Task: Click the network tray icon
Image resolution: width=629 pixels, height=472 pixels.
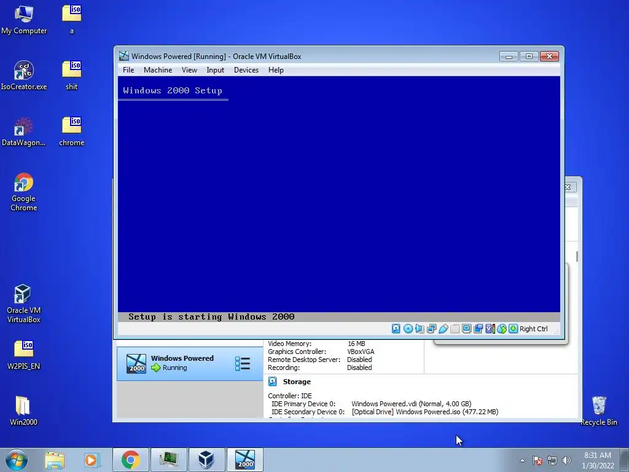Action: 552,460
